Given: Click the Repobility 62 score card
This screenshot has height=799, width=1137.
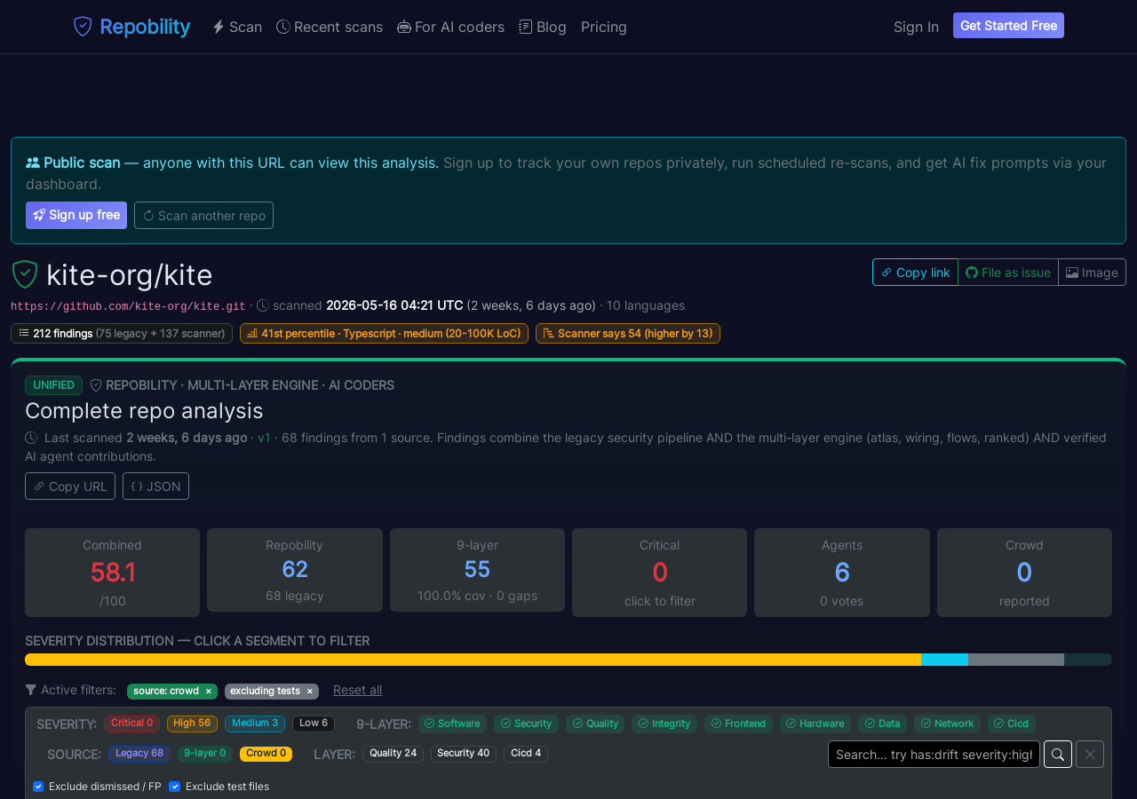Looking at the screenshot, I should click(x=295, y=570).
